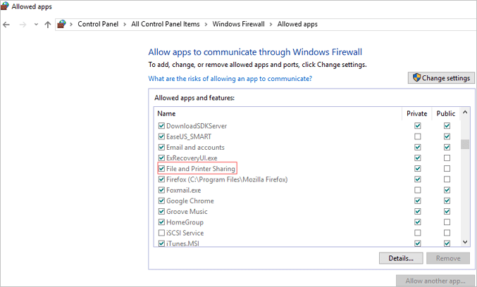Click the scrollbar down arrow in the list
Viewport: 477px width, 287px height.
pyautogui.click(x=465, y=242)
